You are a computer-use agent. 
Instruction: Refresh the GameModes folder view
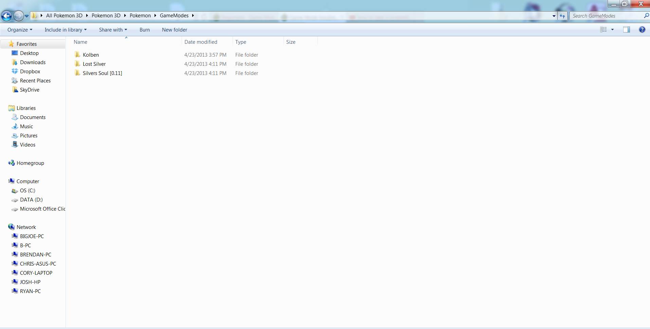pyautogui.click(x=562, y=16)
